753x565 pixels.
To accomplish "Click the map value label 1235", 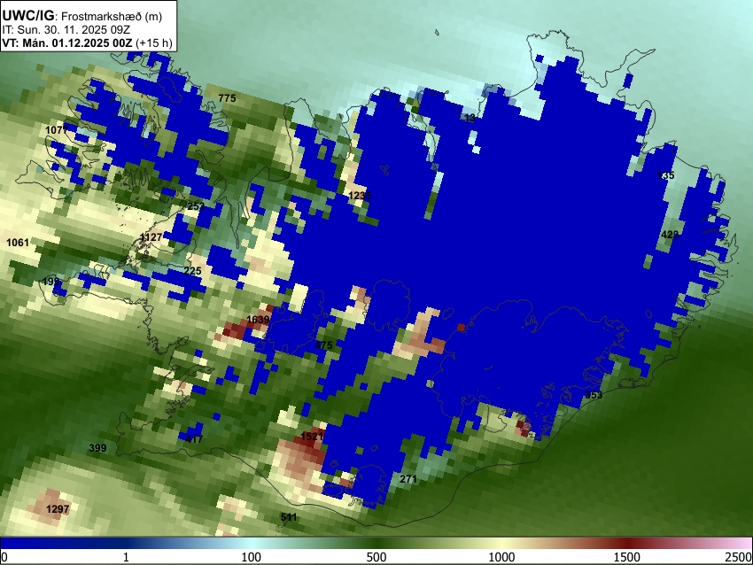I will point(361,196).
